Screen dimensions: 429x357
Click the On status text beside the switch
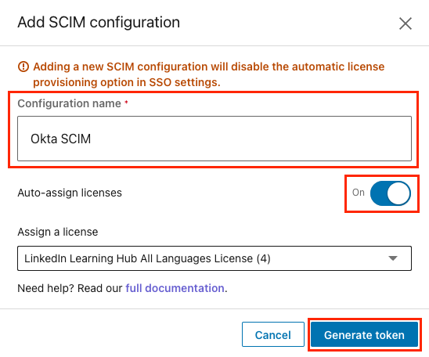358,193
